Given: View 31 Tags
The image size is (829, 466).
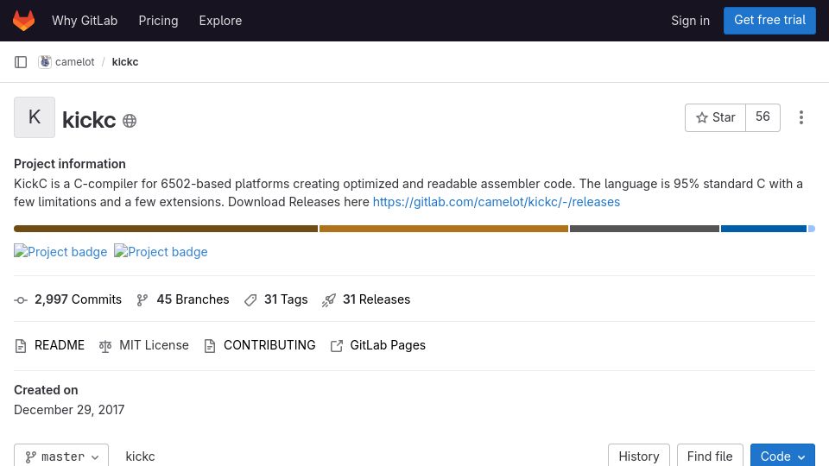Looking at the screenshot, I should 286,299.
